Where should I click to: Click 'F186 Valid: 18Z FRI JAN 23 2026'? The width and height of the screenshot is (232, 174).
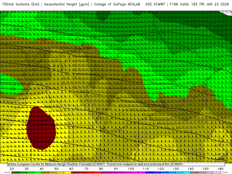click(199, 4)
